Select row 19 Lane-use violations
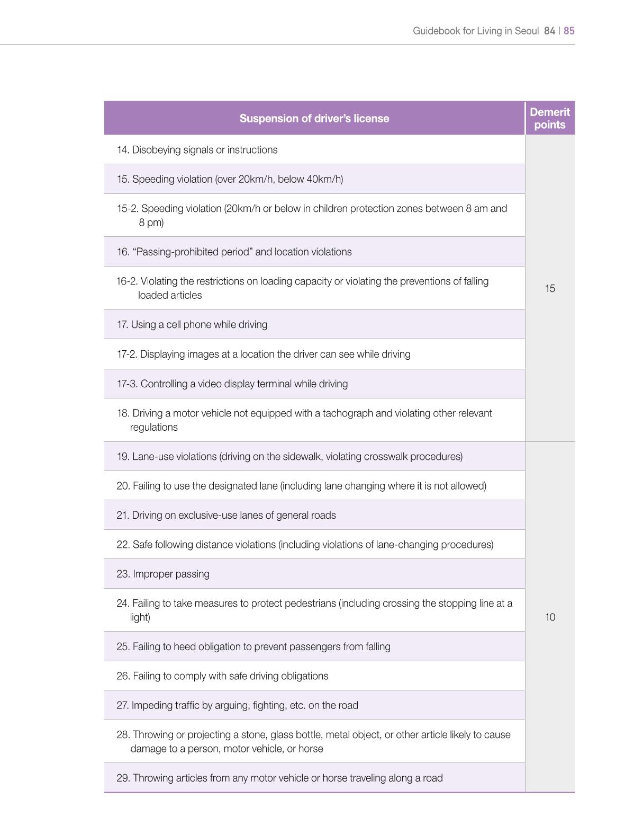Image resolution: width=625 pixels, height=834 pixels. [x=314, y=456]
